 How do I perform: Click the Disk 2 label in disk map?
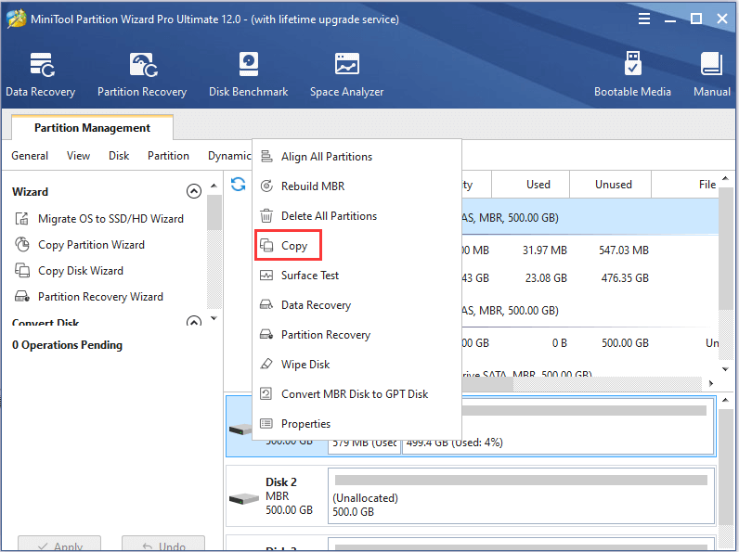(x=281, y=481)
